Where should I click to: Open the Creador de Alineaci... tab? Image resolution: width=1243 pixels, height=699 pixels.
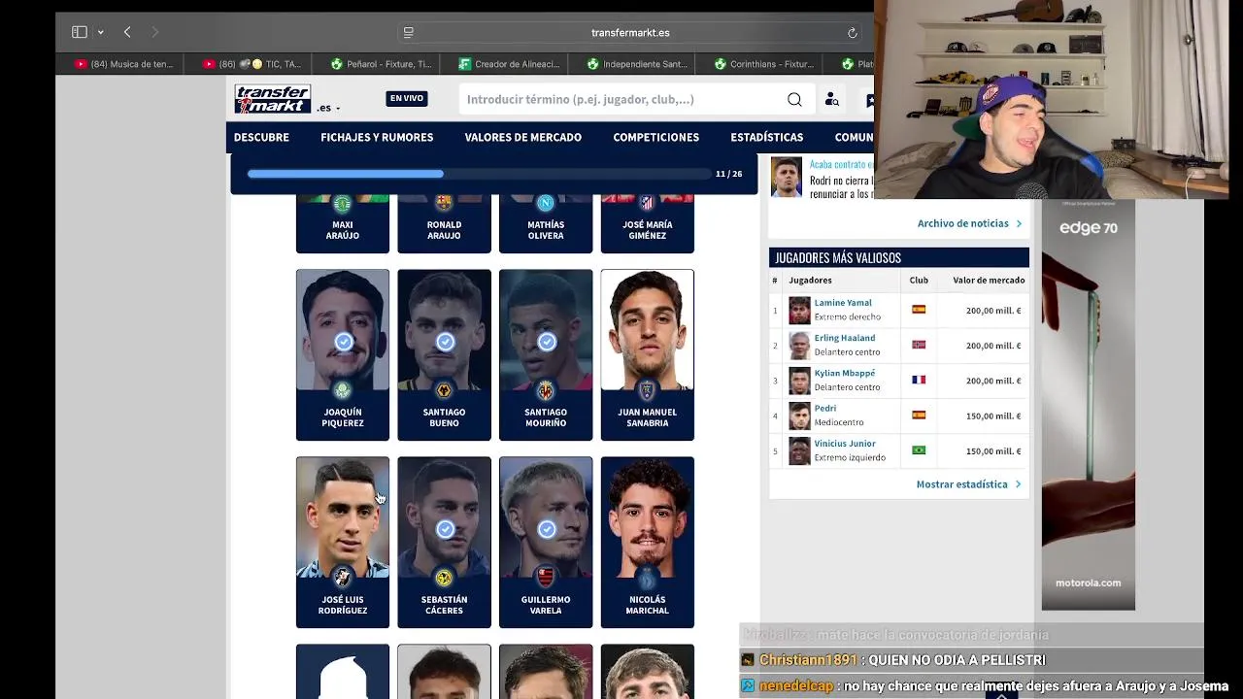(x=509, y=64)
